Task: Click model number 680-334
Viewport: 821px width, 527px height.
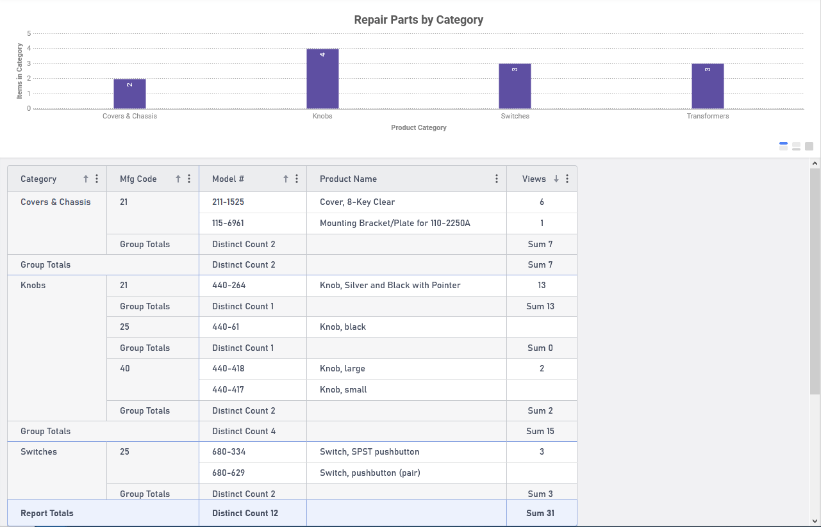Action: (229, 451)
